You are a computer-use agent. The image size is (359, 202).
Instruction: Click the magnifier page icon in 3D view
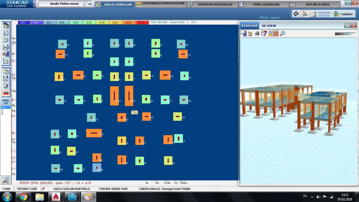click(x=283, y=34)
